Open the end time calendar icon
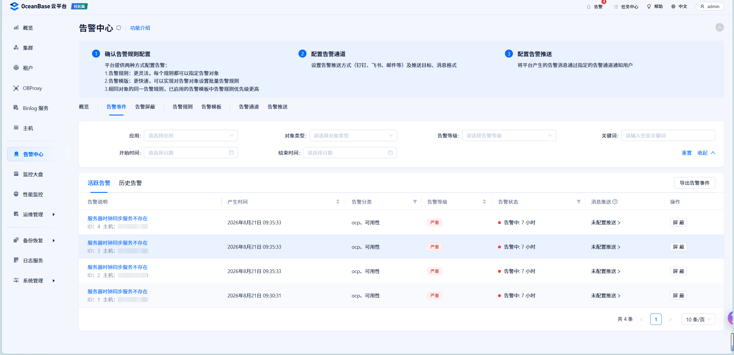 coord(390,153)
